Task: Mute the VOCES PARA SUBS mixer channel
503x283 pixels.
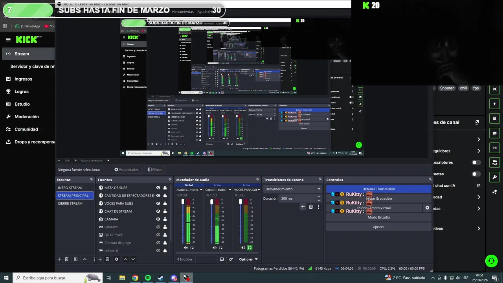Action: click(x=243, y=248)
